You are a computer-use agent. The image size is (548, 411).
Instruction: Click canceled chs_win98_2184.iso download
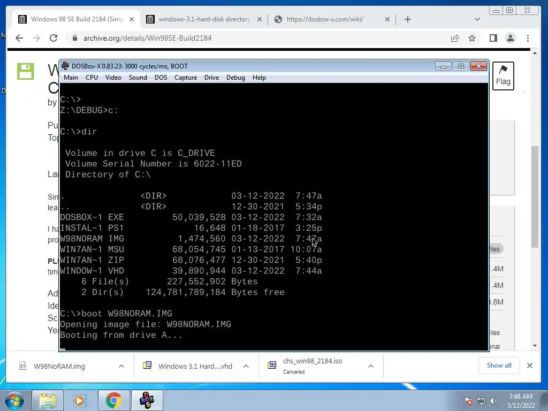(313, 366)
